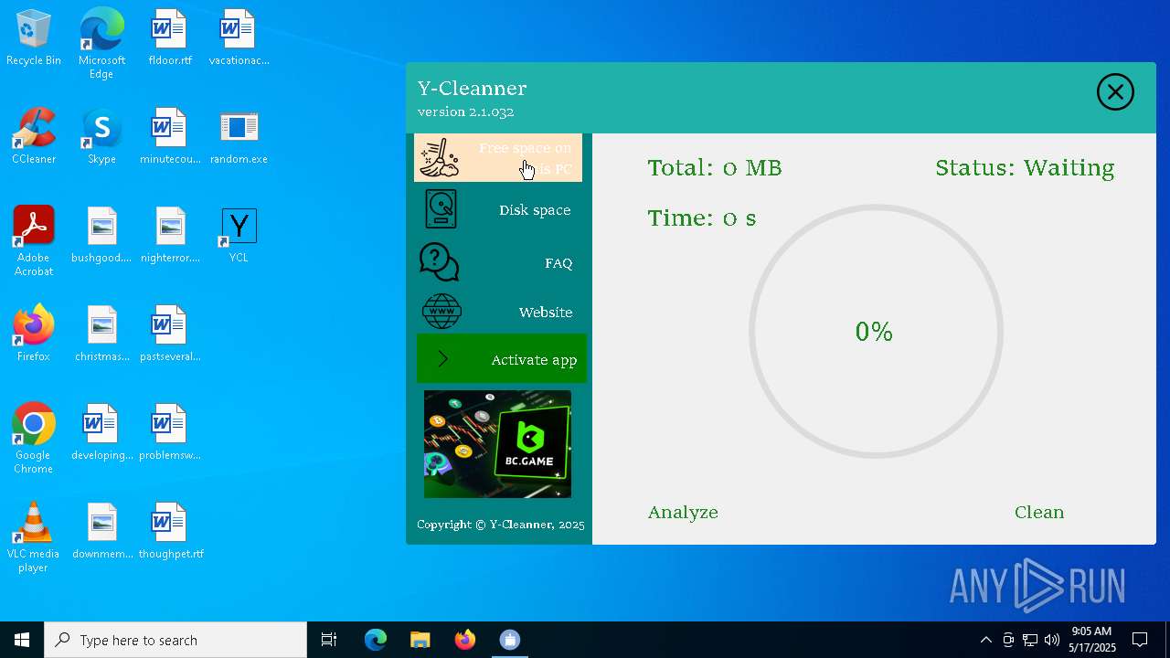Select the problemsw desktop document

point(170,433)
